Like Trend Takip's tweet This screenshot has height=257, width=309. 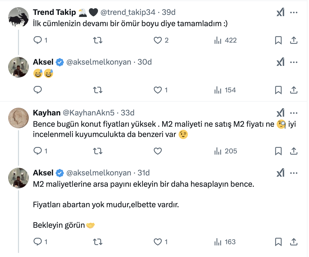click(158, 40)
